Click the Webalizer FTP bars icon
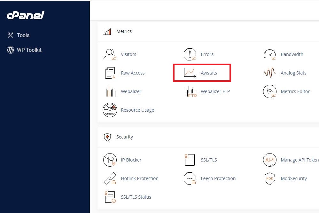The width and height of the screenshot is (319, 213). [x=191, y=92]
